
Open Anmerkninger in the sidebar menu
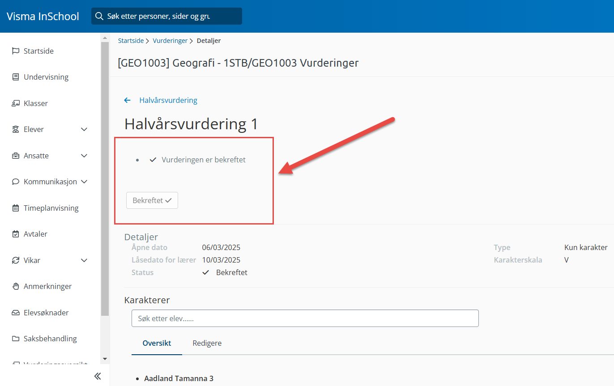pos(48,286)
